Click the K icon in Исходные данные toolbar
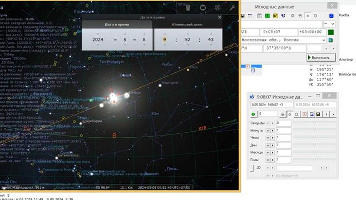 (x=259, y=16)
